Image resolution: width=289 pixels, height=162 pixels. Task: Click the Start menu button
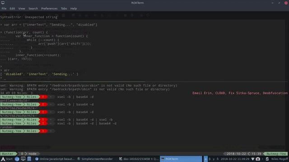(7, 159)
